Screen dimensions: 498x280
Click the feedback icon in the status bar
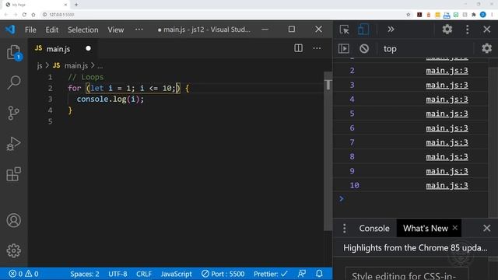302,274
